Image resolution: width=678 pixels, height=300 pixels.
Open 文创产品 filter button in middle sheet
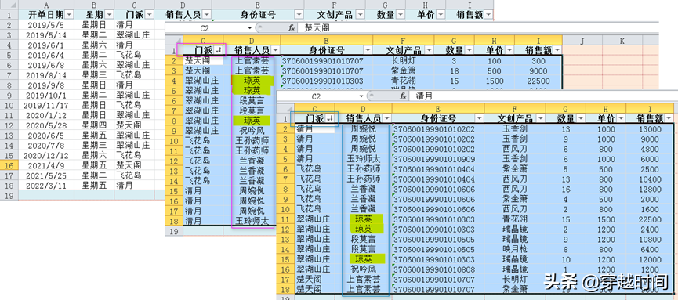point(430,50)
